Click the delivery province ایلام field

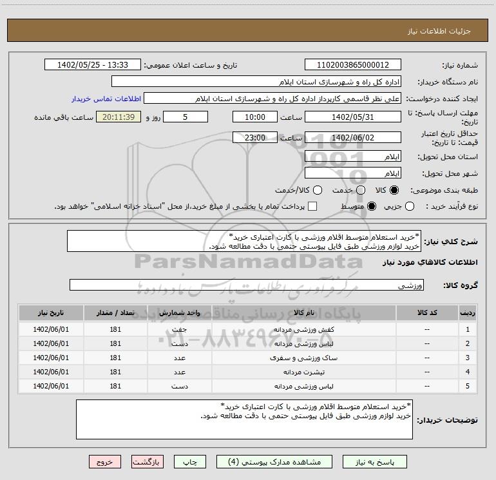coord(353,156)
